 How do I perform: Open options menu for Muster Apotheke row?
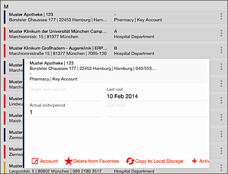coord(221,16)
